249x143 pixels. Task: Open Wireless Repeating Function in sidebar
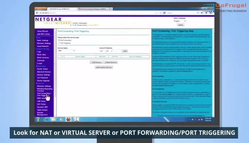[x=44, y=90]
